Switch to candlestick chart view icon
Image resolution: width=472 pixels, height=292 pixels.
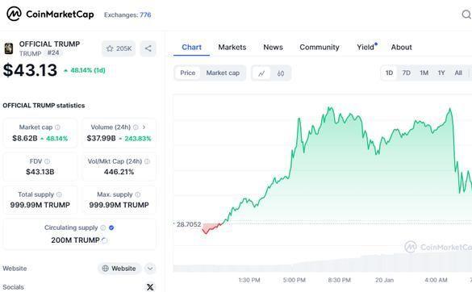pyautogui.click(x=281, y=73)
